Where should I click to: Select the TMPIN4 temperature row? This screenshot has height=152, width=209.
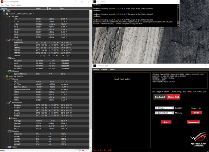pyautogui.click(x=52, y=56)
